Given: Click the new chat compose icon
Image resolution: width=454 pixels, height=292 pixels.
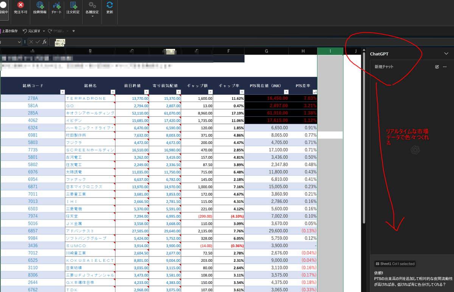Looking at the screenshot, I should point(437,67).
